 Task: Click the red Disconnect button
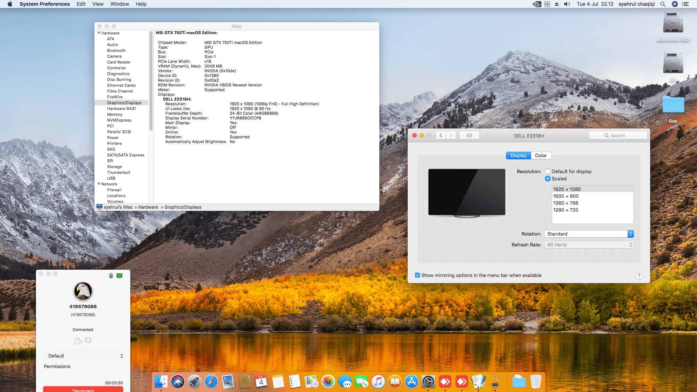click(83, 389)
